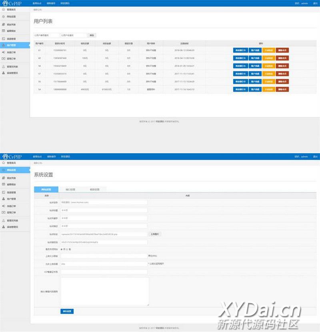This screenshot has height=332, width=320.
Task: Click 清除缓存 in User List top navigation
Action: tap(51, 3)
